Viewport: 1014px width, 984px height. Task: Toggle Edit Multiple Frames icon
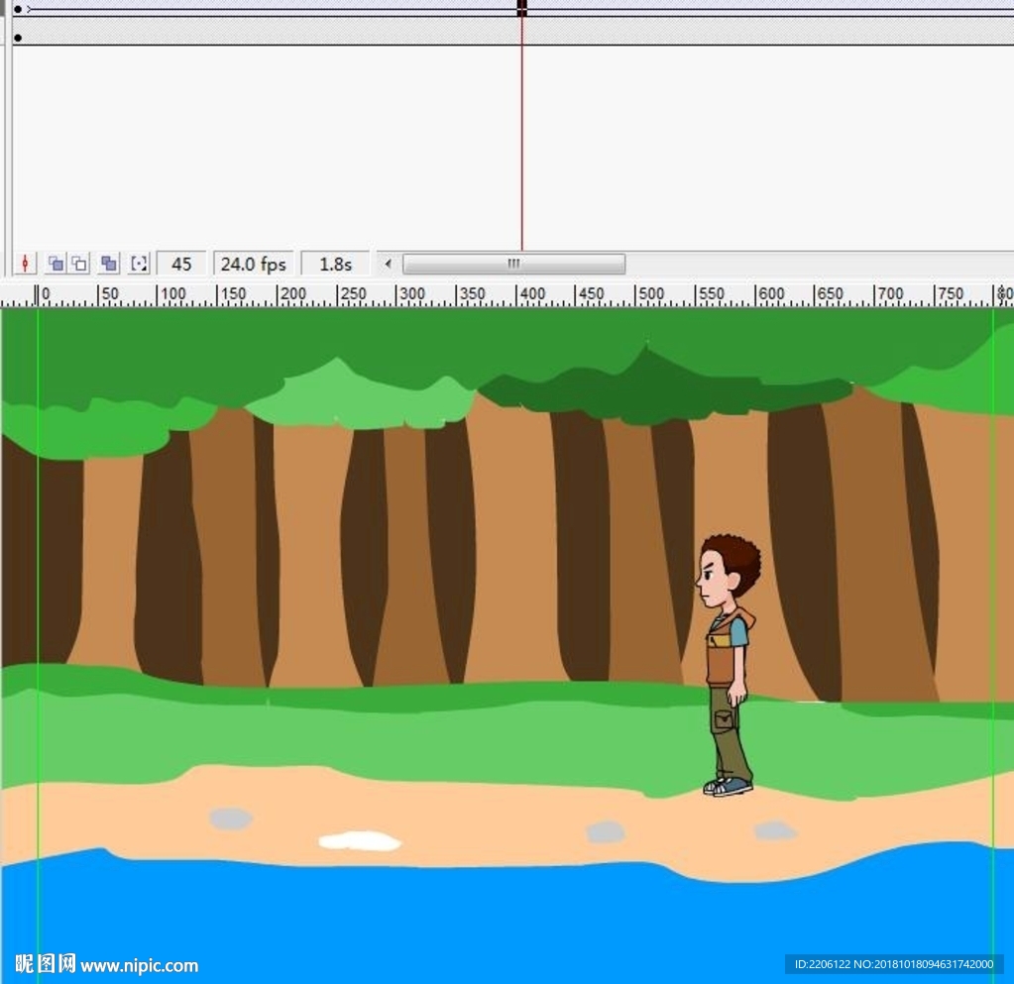click(109, 264)
